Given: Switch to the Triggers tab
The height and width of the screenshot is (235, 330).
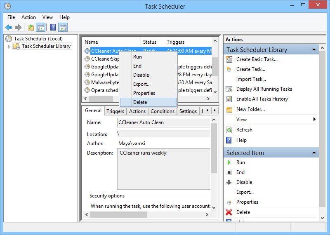Looking at the screenshot, I should pos(115,111).
